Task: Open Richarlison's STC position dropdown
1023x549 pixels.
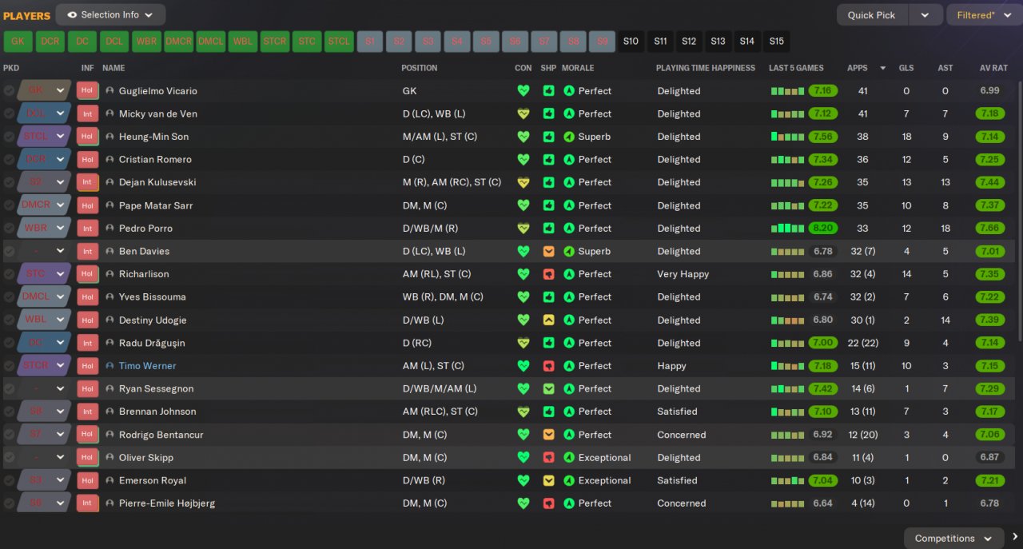Action: point(44,274)
